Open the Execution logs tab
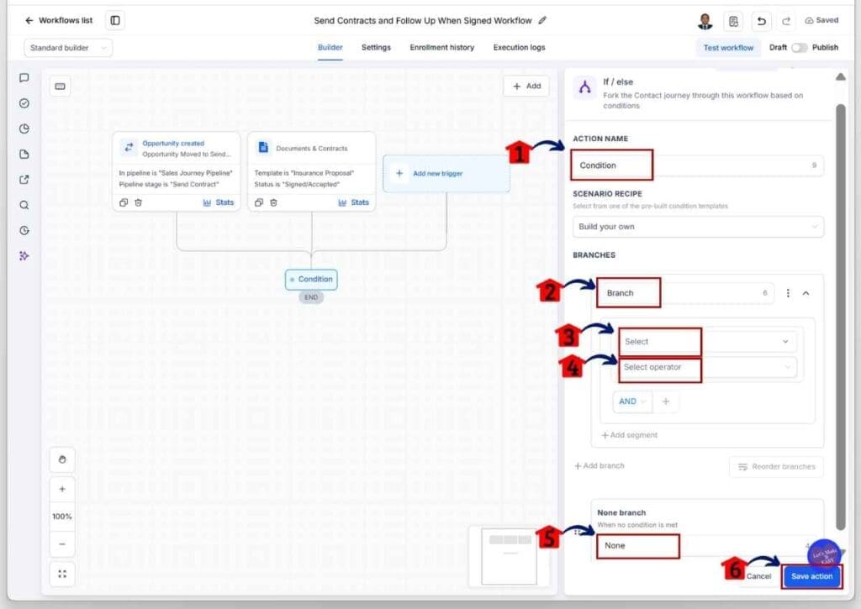This screenshot has width=861, height=609. (x=519, y=48)
